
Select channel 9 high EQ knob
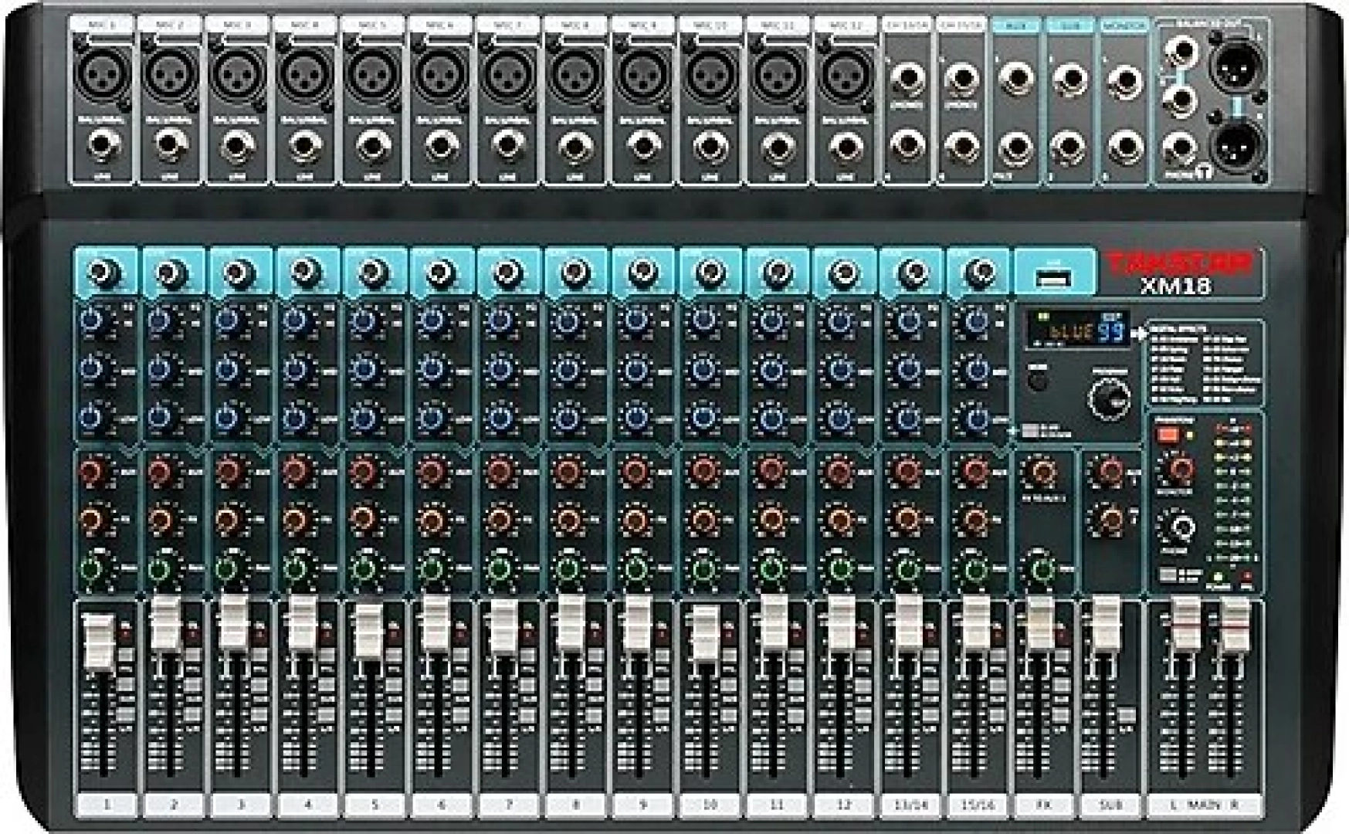(x=636, y=321)
